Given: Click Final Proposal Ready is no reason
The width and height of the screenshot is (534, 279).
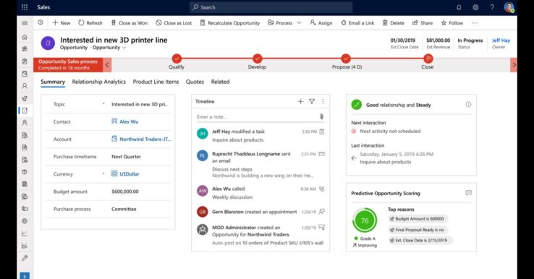Looking at the screenshot, I should pyautogui.click(x=418, y=230).
